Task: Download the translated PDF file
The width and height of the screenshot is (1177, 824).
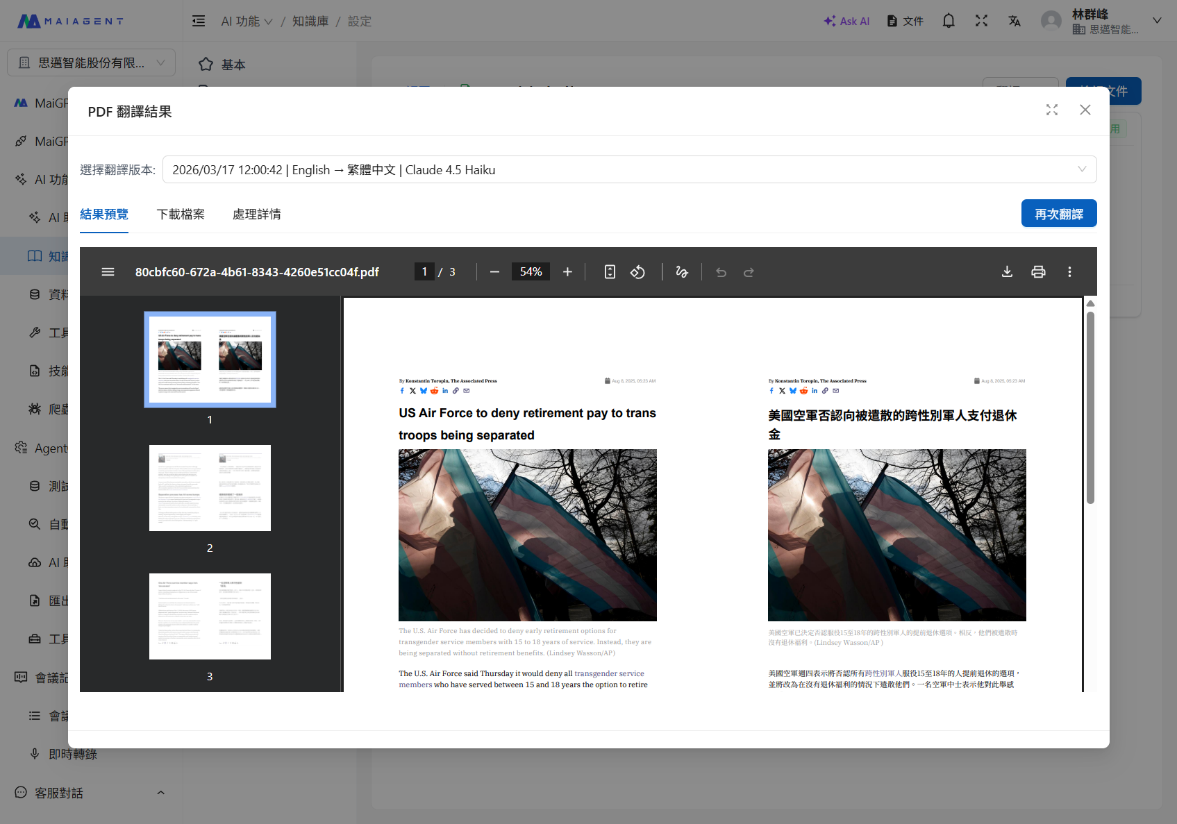Action: pos(1007,272)
